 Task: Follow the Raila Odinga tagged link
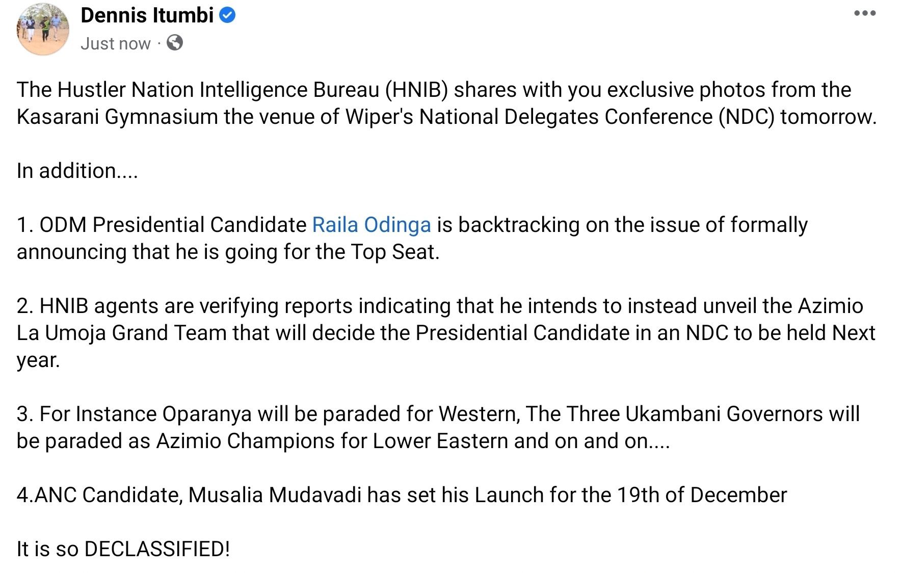[372, 225]
